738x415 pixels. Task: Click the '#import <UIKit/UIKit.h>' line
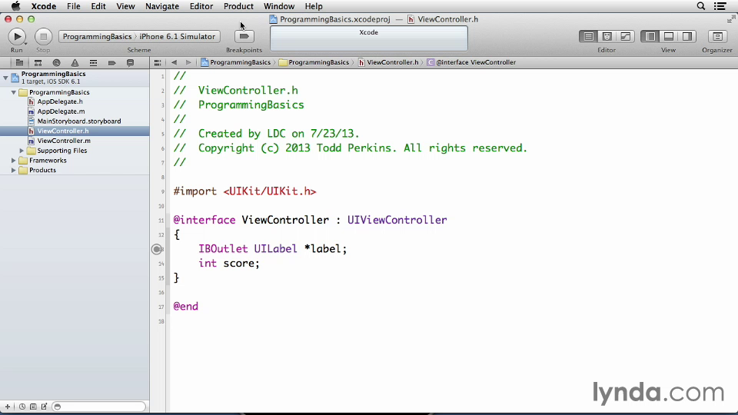[x=244, y=191]
